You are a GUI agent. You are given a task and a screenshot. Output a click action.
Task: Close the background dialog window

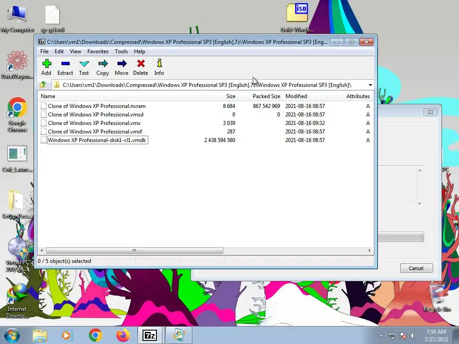coord(430,112)
